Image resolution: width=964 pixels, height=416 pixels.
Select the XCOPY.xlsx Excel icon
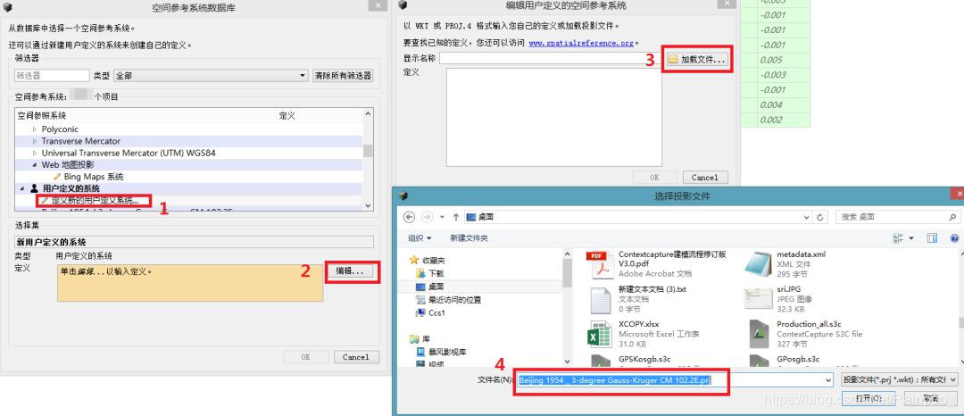point(600,335)
